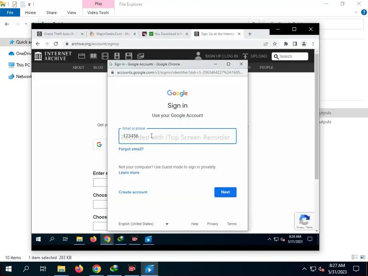Switch to large icons view in File Explorer

click(x=363, y=257)
